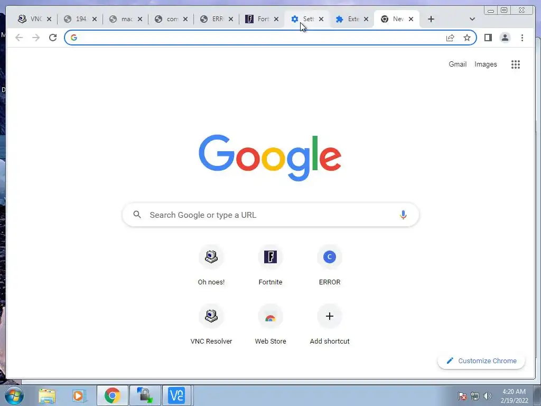Open the network lock taskbar app
The height and width of the screenshot is (406, 541).
point(145,395)
